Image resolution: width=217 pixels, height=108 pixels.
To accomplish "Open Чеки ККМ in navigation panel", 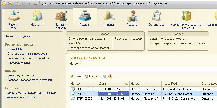I will coord(15,49).
